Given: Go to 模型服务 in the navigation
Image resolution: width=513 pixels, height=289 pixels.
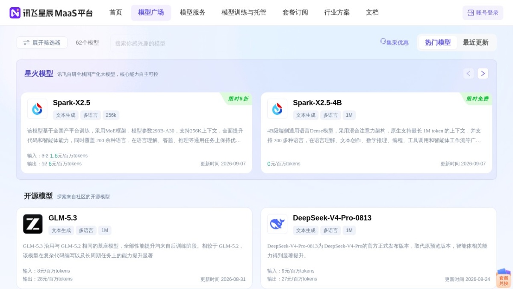Looking at the screenshot, I should tap(193, 12).
